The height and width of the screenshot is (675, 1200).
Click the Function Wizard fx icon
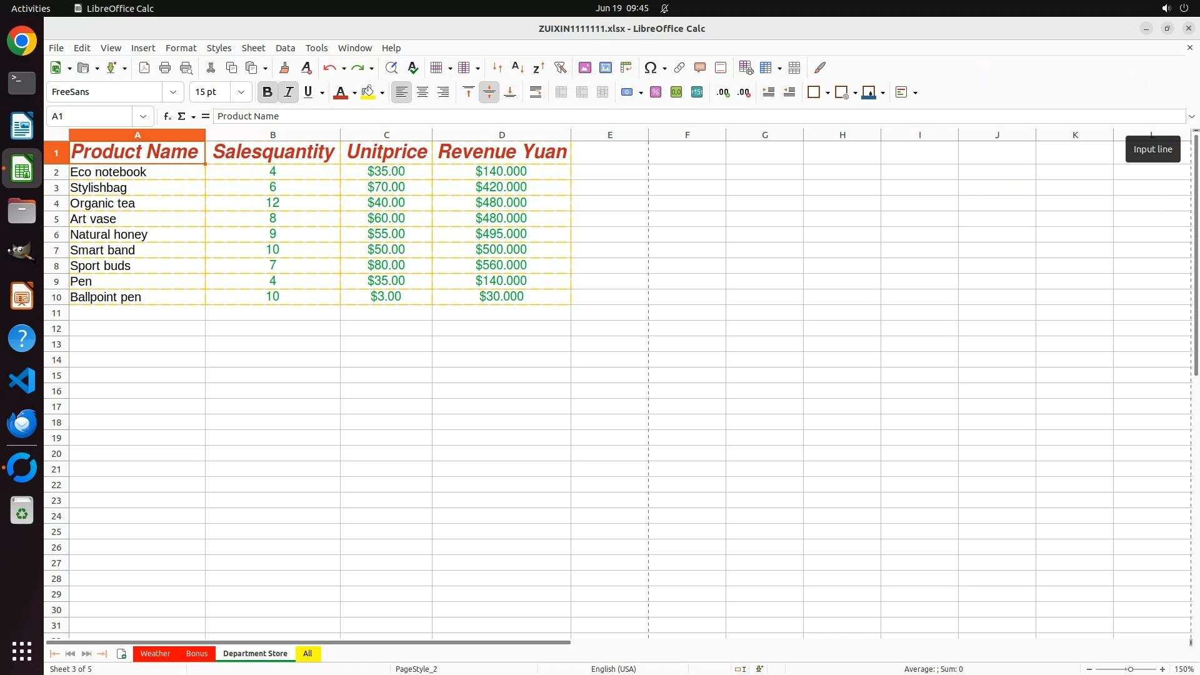tap(167, 116)
